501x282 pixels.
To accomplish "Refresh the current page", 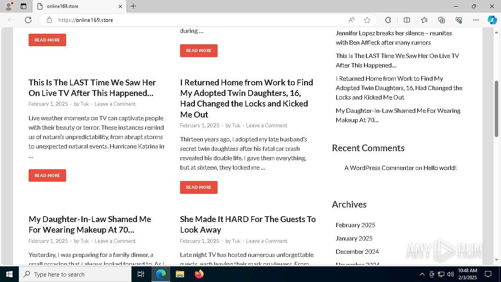I will click(28, 20).
